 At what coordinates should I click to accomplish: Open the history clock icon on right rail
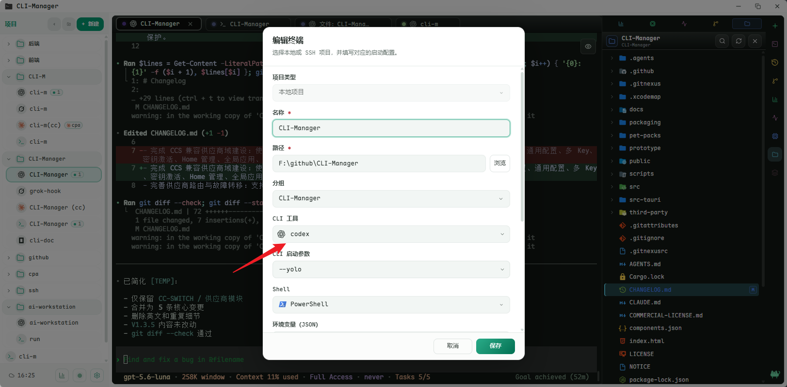775,62
